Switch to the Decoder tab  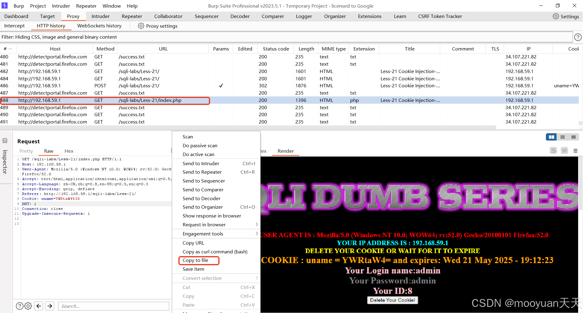[x=240, y=16]
